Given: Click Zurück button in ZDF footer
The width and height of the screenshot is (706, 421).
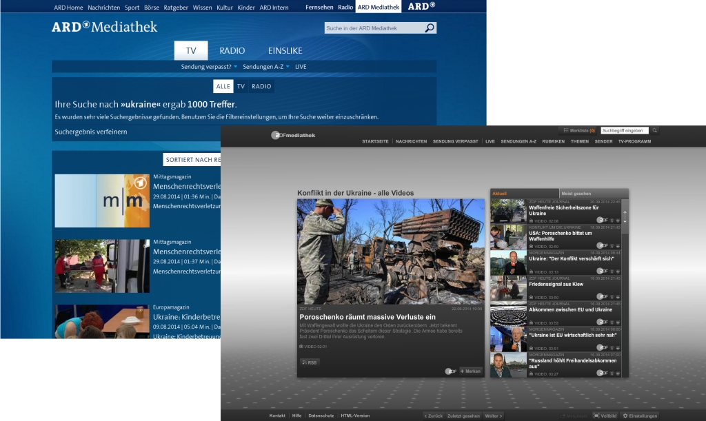Looking at the screenshot, I should pos(433,415).
